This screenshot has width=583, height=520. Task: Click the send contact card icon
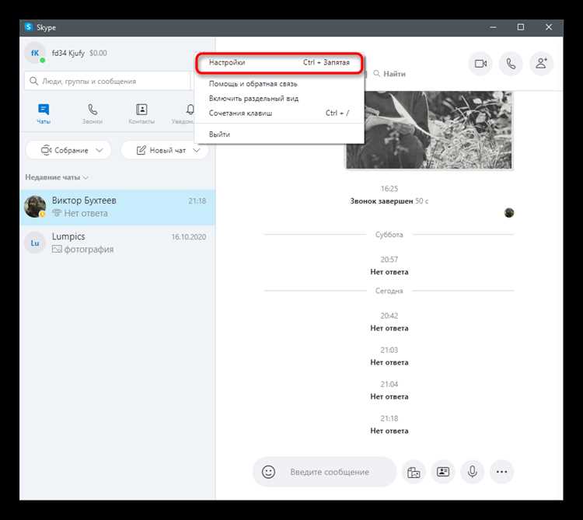443,472
